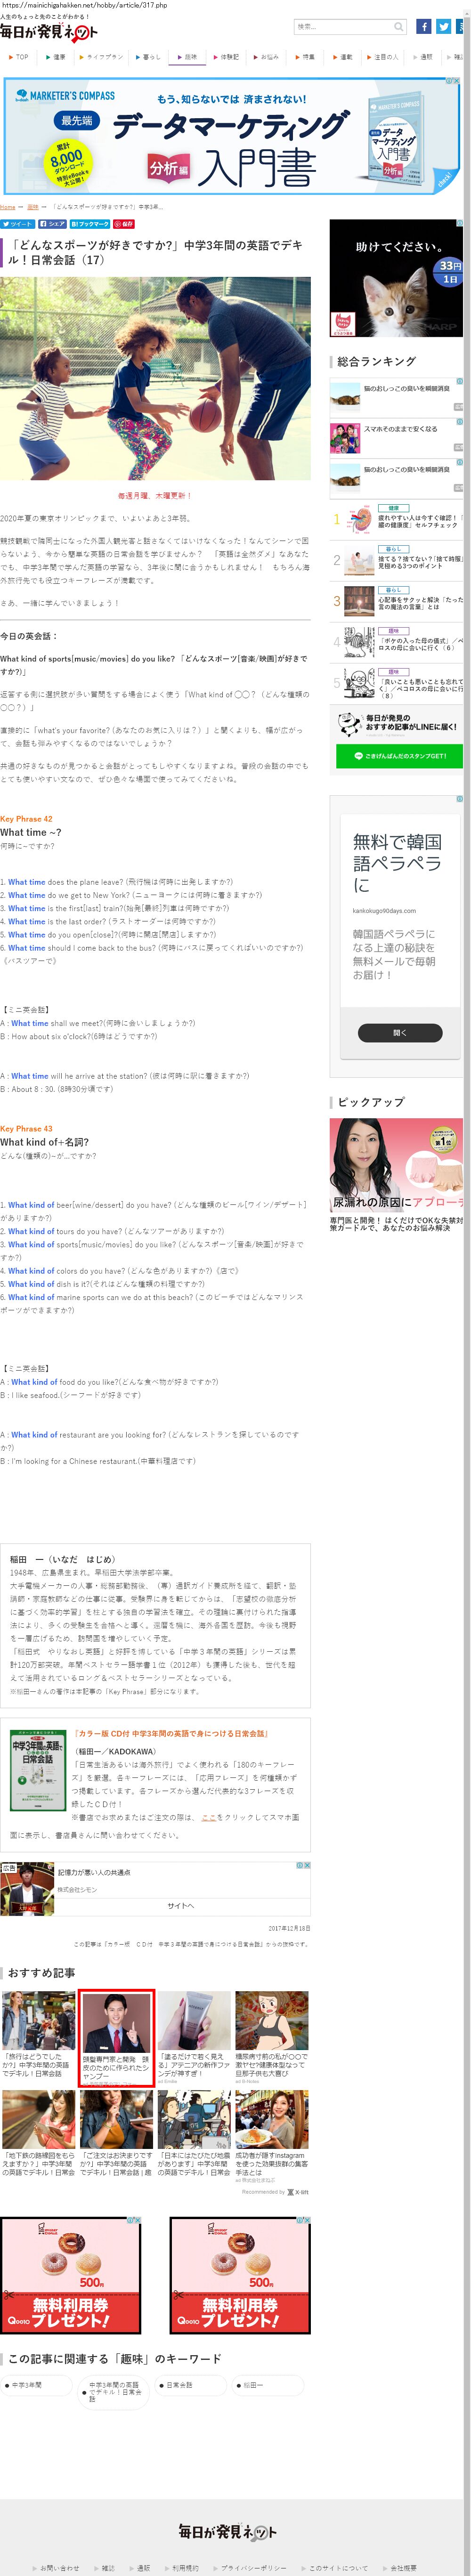Screen dimensions: 471x2576
Task: Open the 尿漏れの原因 pickup ad image
Action: point(396,1166)
